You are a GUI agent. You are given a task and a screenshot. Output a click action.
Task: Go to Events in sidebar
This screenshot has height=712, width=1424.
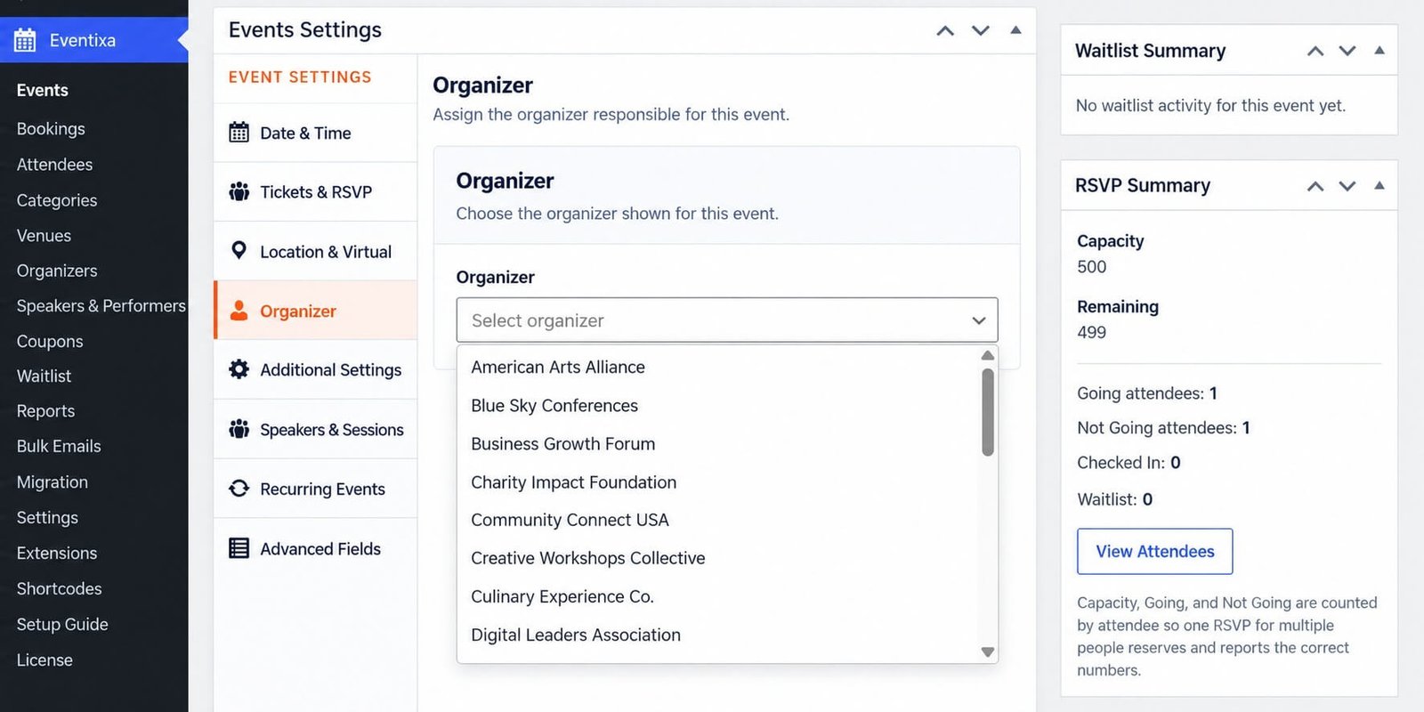(x=42, y=90)
